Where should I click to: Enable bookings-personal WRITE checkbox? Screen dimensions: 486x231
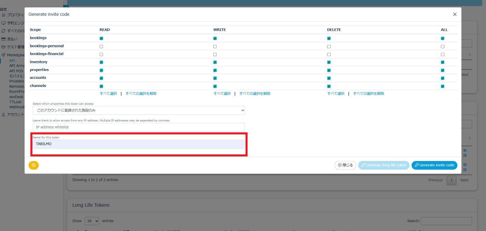[215, 47]
